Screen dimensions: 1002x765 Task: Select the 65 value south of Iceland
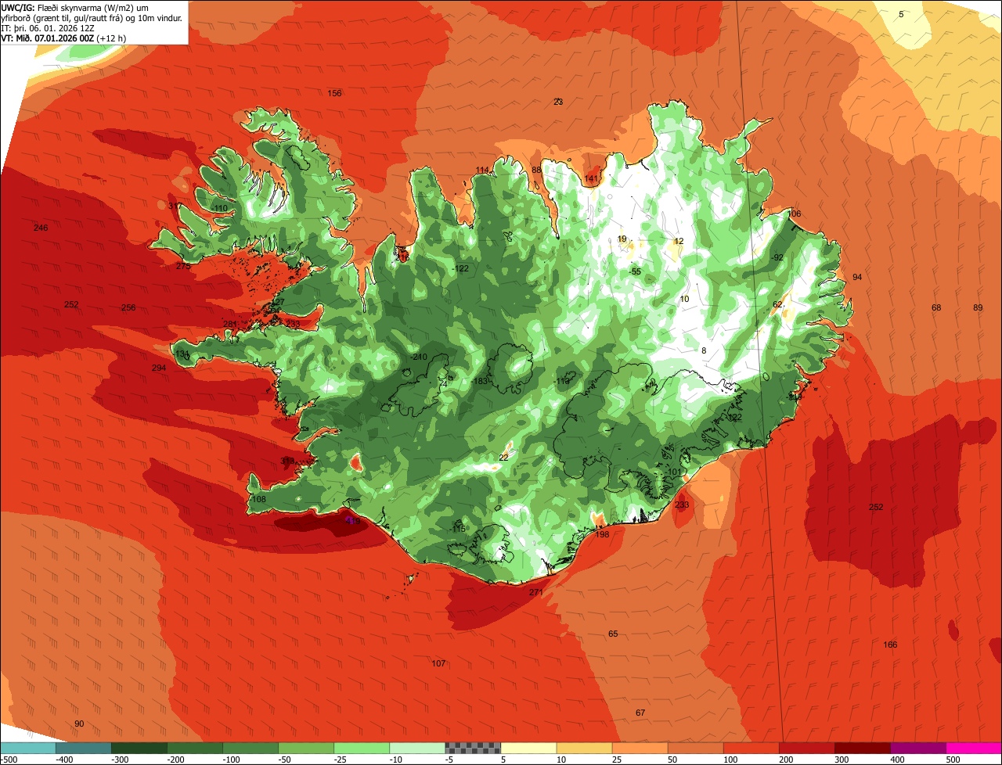[613, 634]
